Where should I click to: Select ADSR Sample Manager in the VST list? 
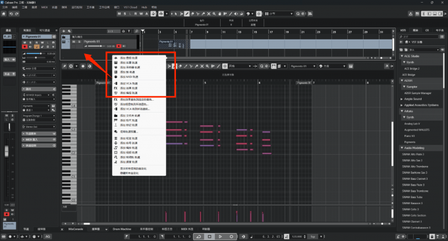(x=418, y=93)
